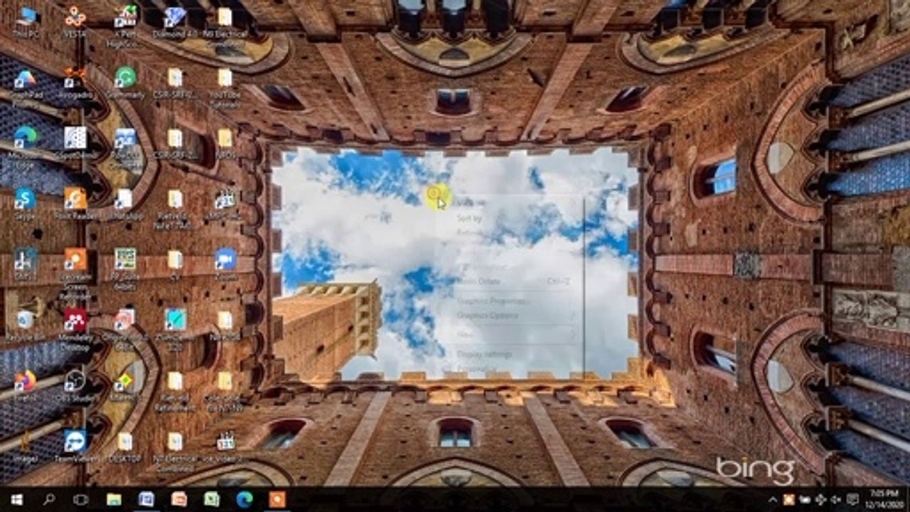Open the Firefox desktop shortcut
The image size is (910, 512).
click(26, 385)
